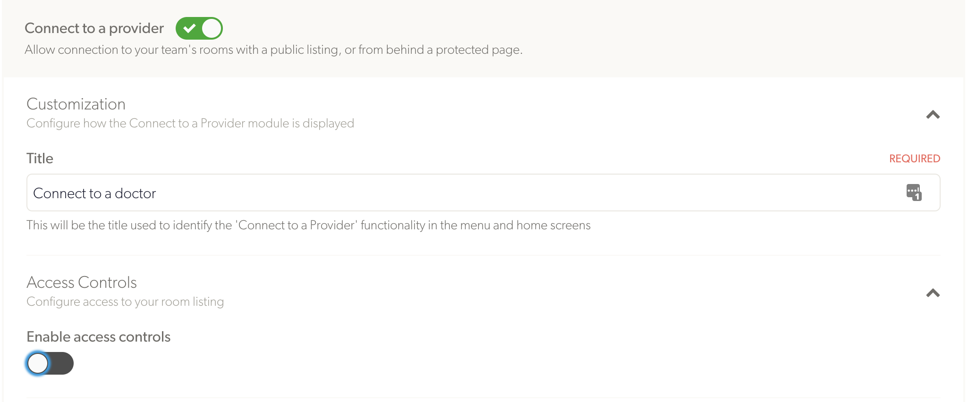Click the checkmark inside the green toggle
The width and height of the screenshot is (968, 402).
(x=189, y=28)
